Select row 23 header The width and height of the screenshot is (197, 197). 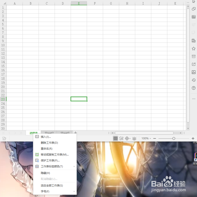[x=3, y=99]
